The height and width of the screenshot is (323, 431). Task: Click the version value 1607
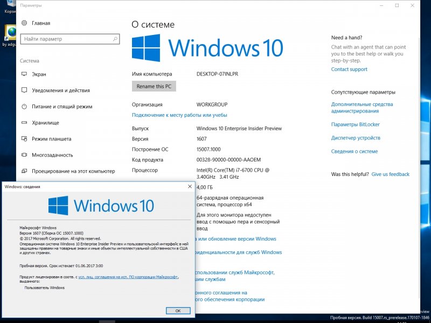click(x=201, y=139)
